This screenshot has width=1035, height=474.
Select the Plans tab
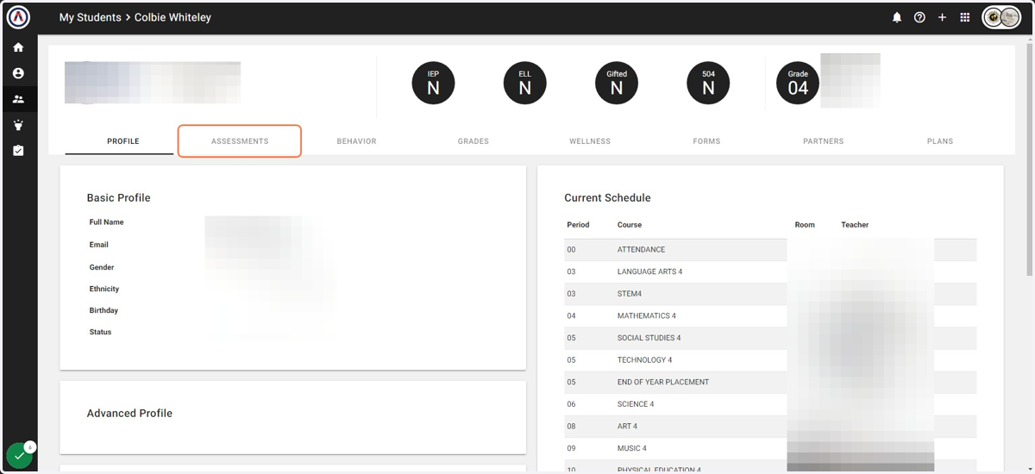point(940,141)
